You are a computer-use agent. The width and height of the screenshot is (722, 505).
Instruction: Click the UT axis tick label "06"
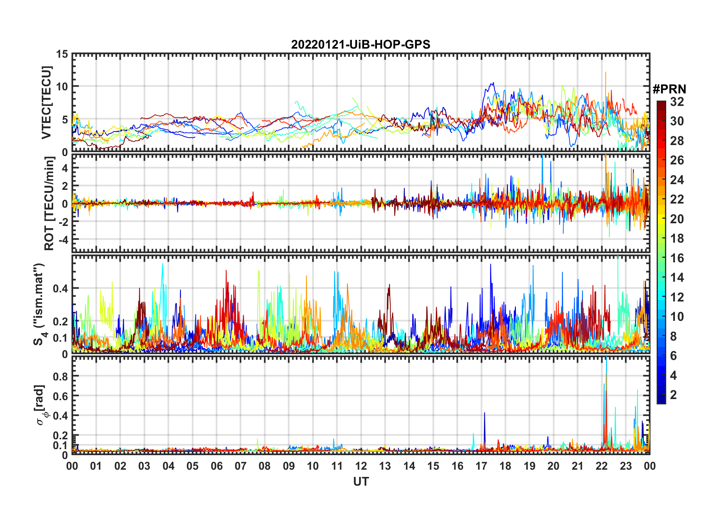click(217, 466)
